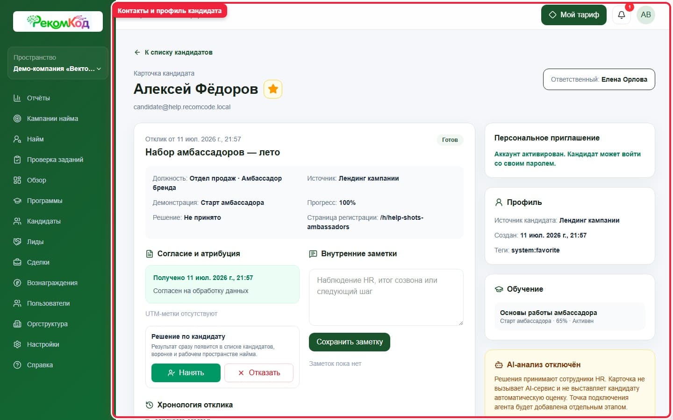This screenshot has height=420, width=673.
Task: Open the Кандидаты menu item
Action: [x=58, y=221]
